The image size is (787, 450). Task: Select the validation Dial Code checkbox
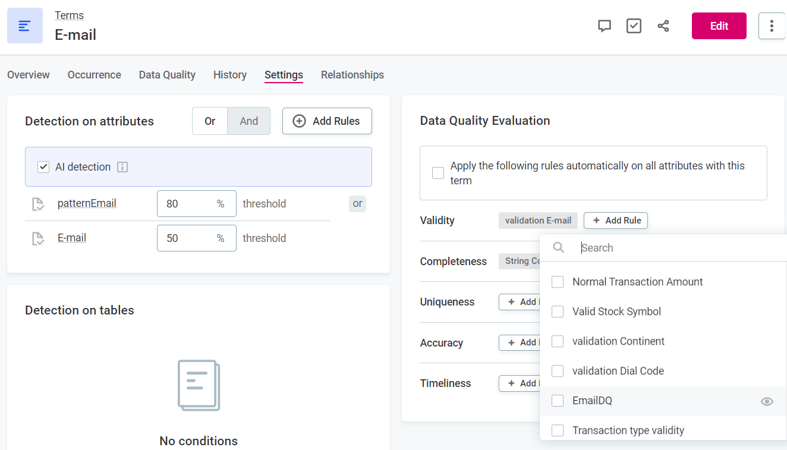[x=558, y=371]
